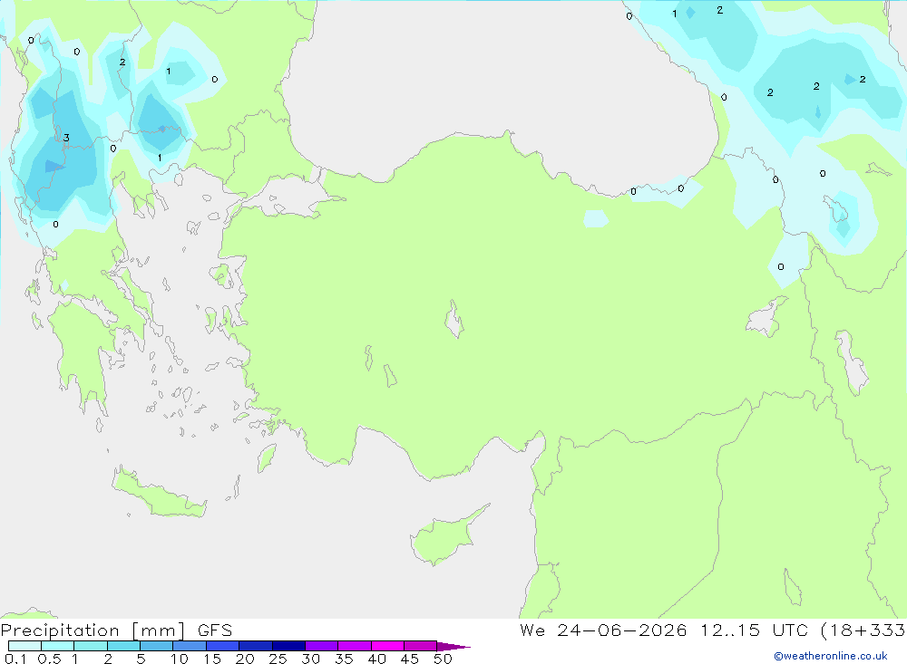Click the legend value '45'
The image size is (907, 664).
(410, 659)
